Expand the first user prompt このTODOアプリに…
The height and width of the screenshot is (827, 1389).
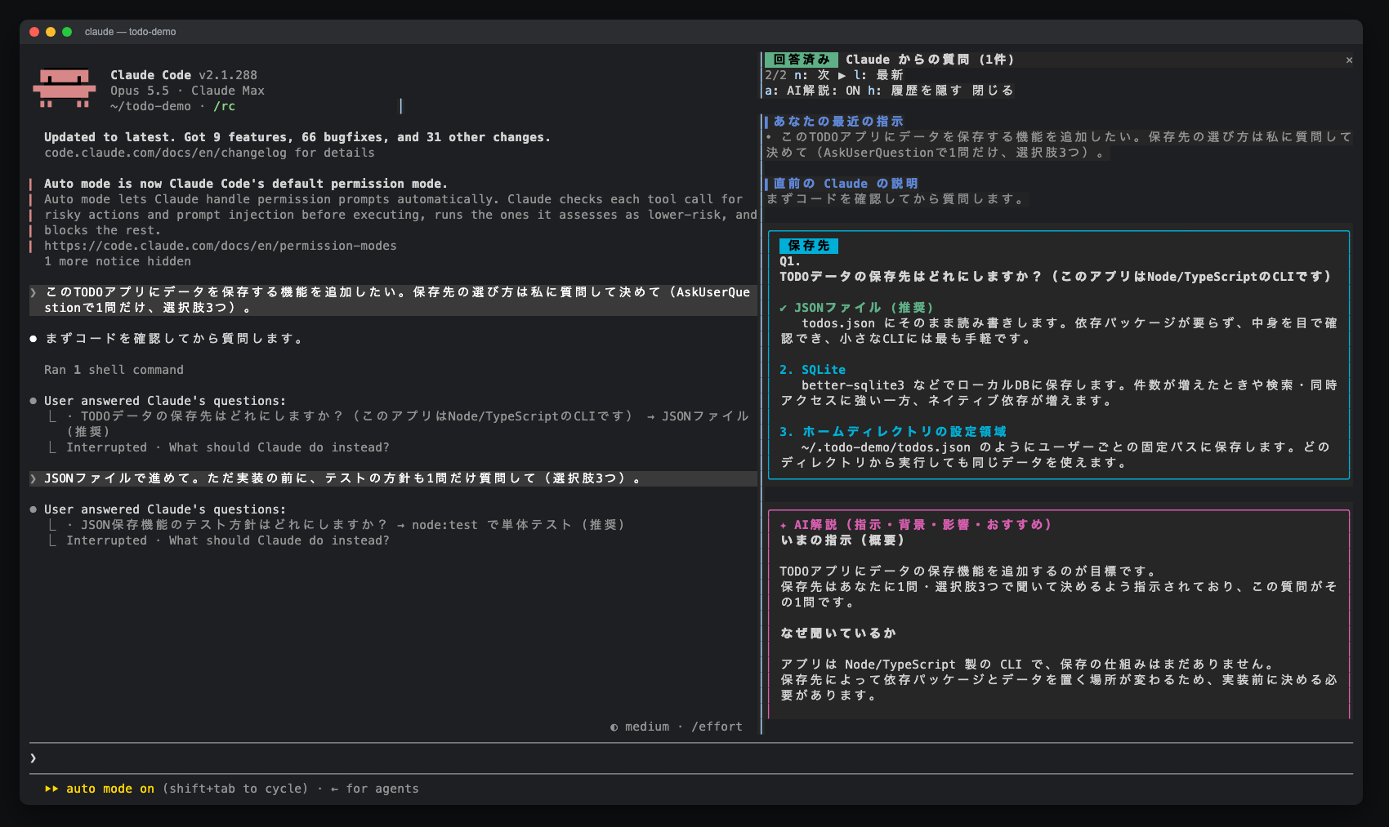[393, 300]
